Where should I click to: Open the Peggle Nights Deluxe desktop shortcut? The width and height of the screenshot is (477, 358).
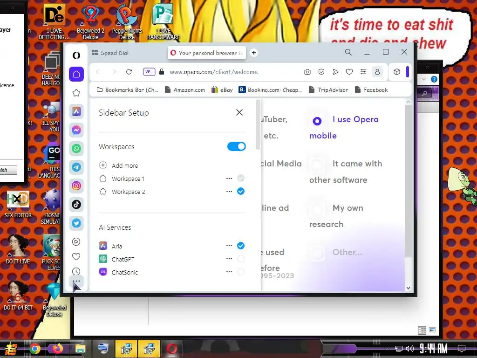(x=127, y=22)
